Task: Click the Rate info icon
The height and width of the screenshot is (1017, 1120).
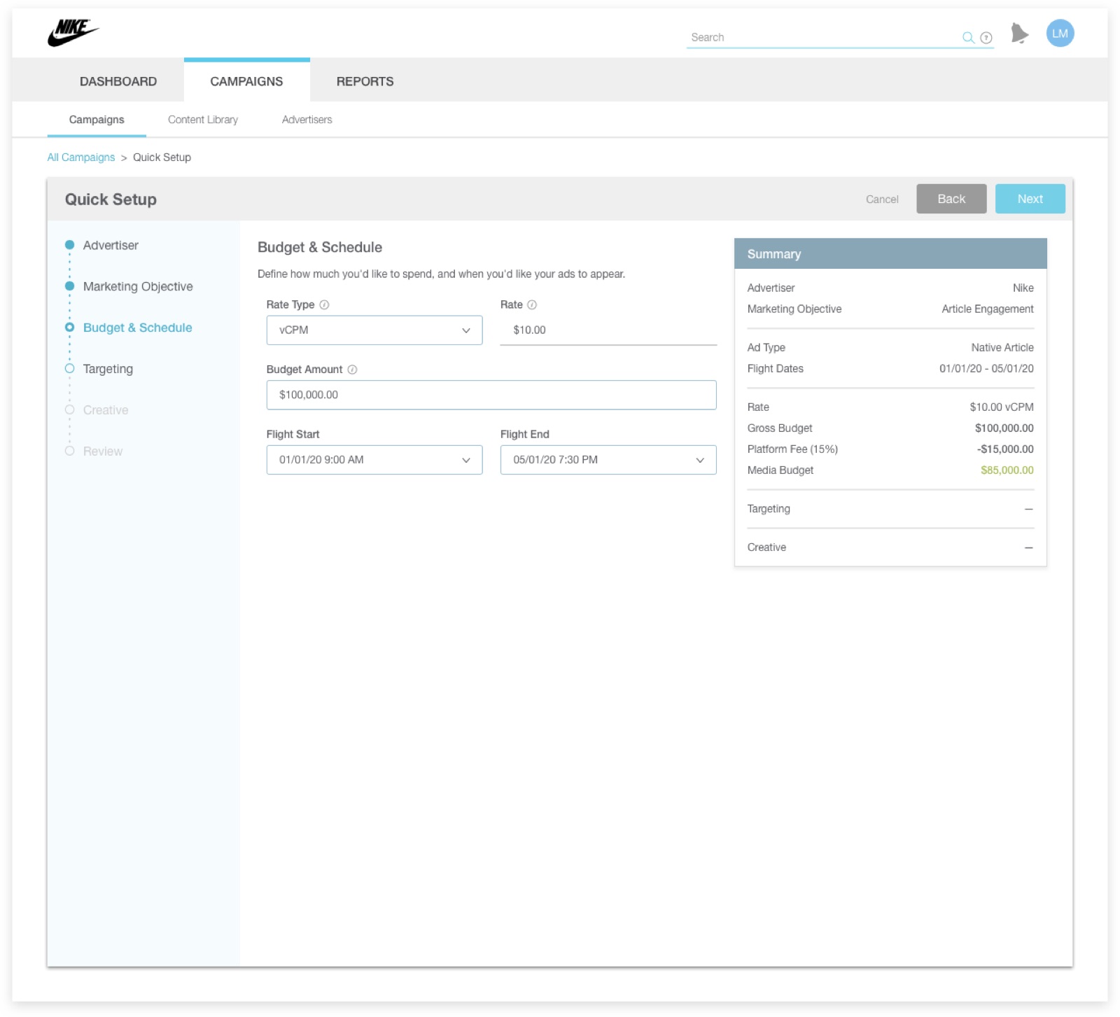Action: 532,304
